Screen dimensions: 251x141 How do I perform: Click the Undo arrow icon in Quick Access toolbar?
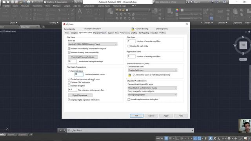(33, 2)
